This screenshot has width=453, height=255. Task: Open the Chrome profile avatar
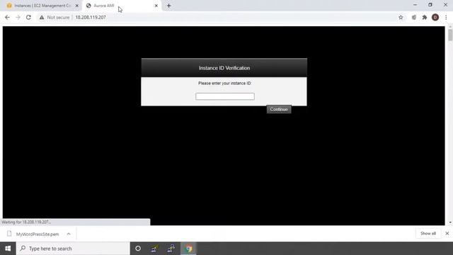[x=435, y=17]
